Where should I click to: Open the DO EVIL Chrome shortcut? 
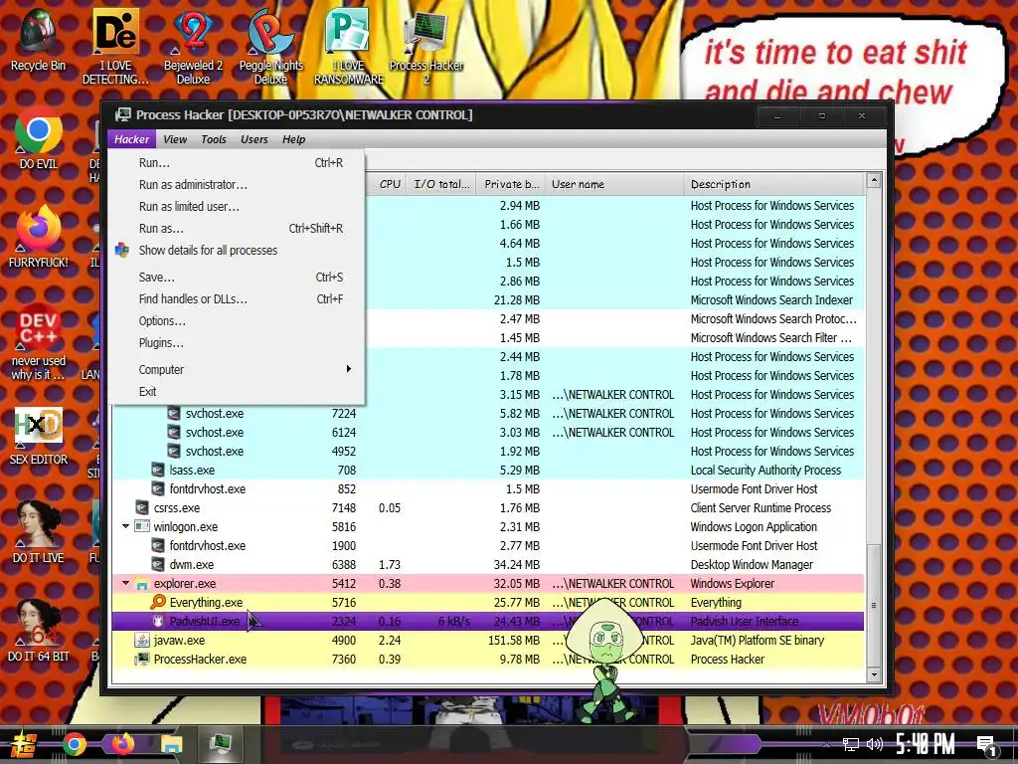point(39,138)
